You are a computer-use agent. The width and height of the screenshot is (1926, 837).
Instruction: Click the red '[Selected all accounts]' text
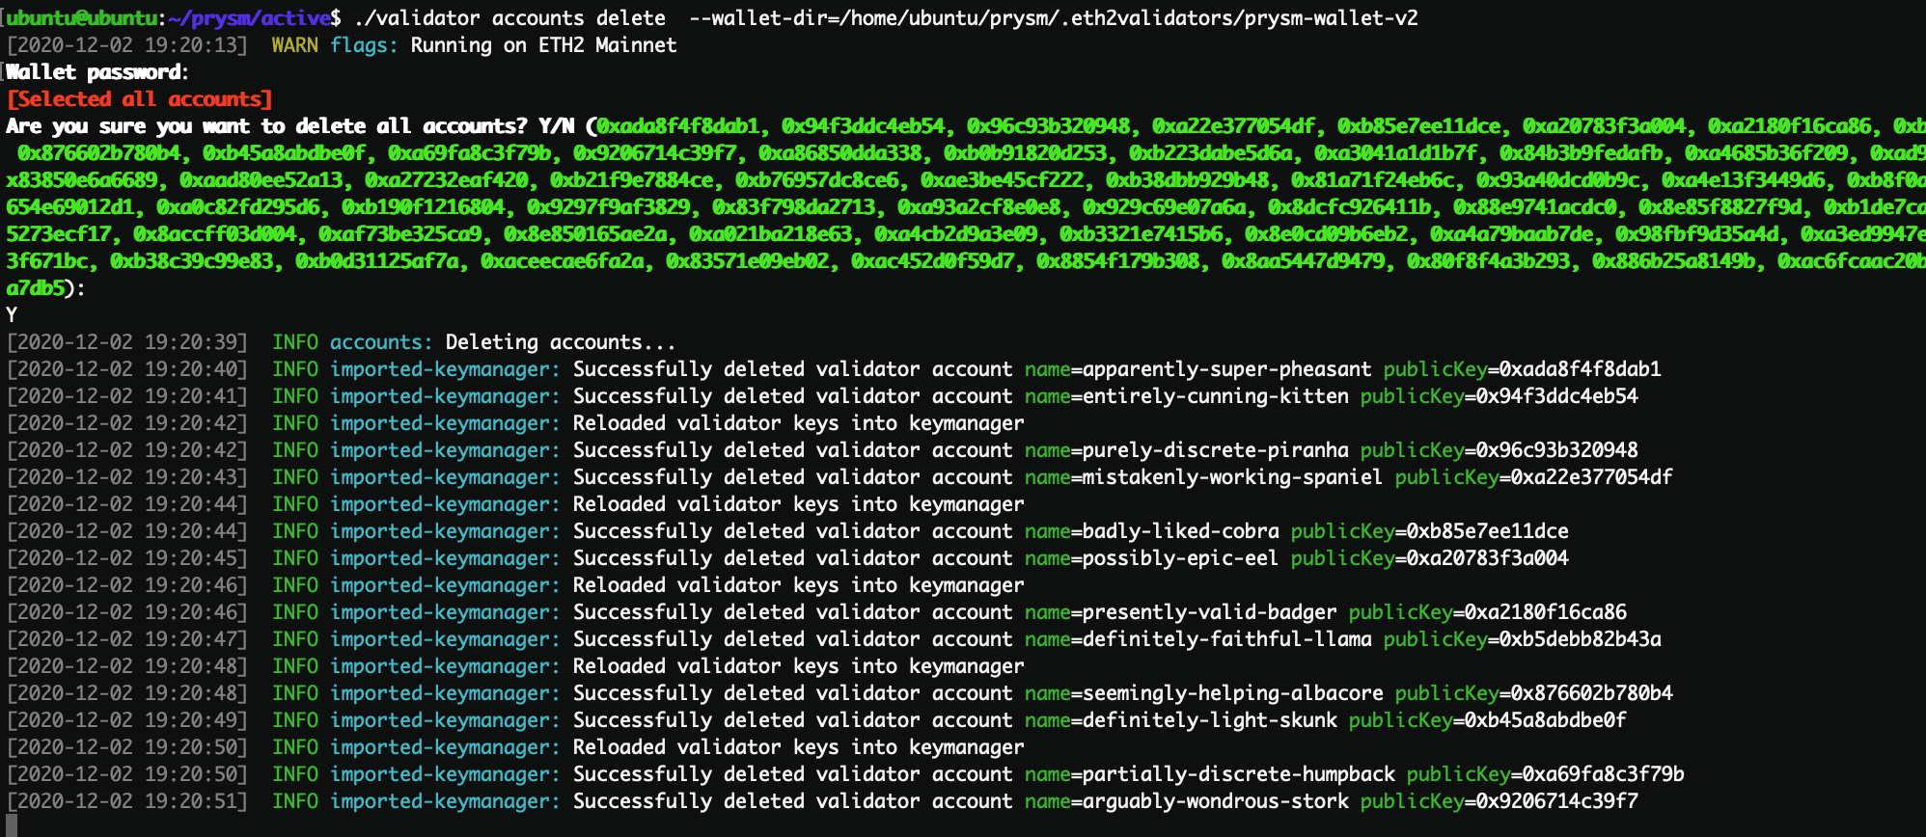click(x=139, y=99)
